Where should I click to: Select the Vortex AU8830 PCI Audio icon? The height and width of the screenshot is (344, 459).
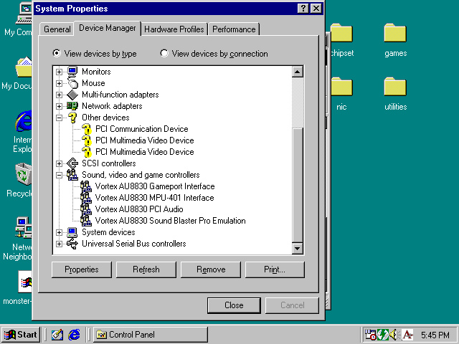[x=86, y=209]
